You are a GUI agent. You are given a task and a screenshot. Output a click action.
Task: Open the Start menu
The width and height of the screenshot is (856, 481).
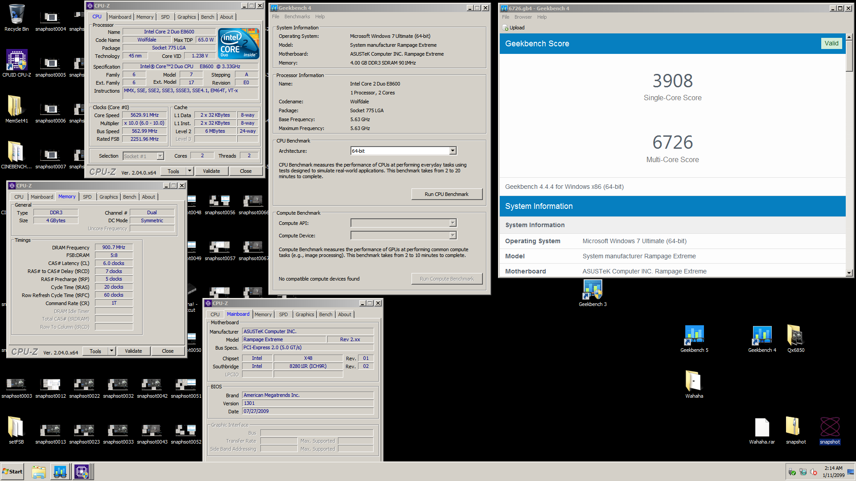[x=12, y=472]
